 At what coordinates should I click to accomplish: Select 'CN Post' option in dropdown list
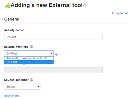click(x=29, y=62)
